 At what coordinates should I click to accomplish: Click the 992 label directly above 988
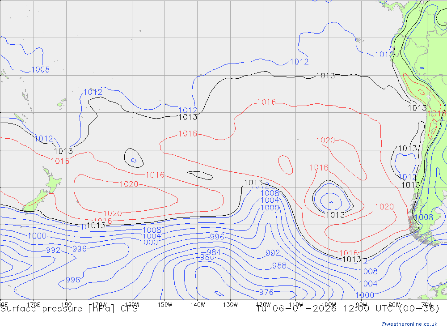click(273, 253)
